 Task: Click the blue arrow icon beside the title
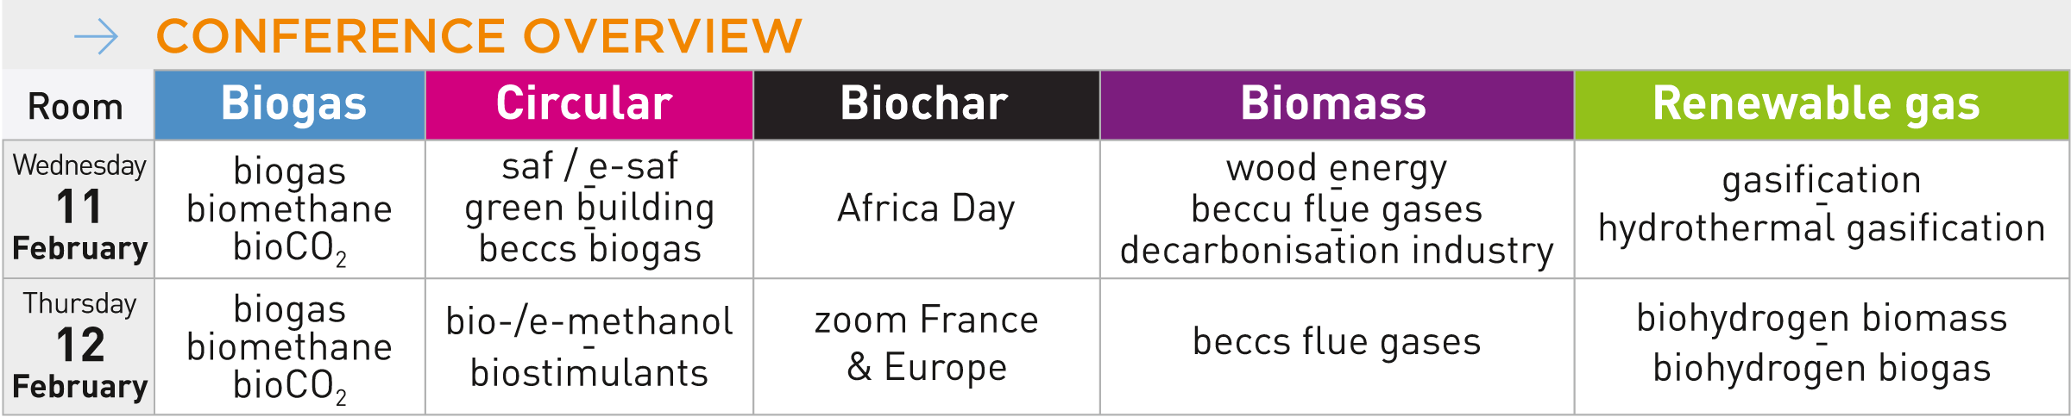96,37
